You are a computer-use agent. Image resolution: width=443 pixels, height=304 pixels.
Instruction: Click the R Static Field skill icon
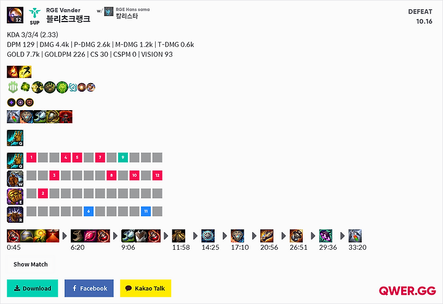click(15, 215)
